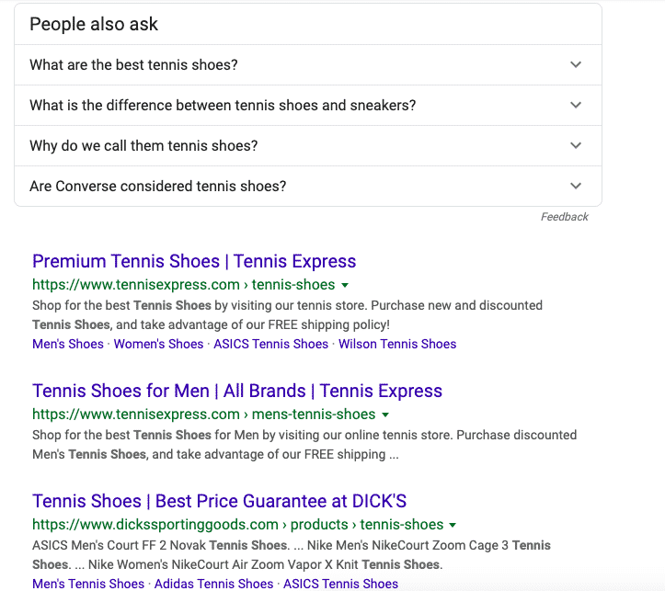
Task: Visit ASICS Tennis Shoes sitelink under DICK'S
Action: pos(340,584)
